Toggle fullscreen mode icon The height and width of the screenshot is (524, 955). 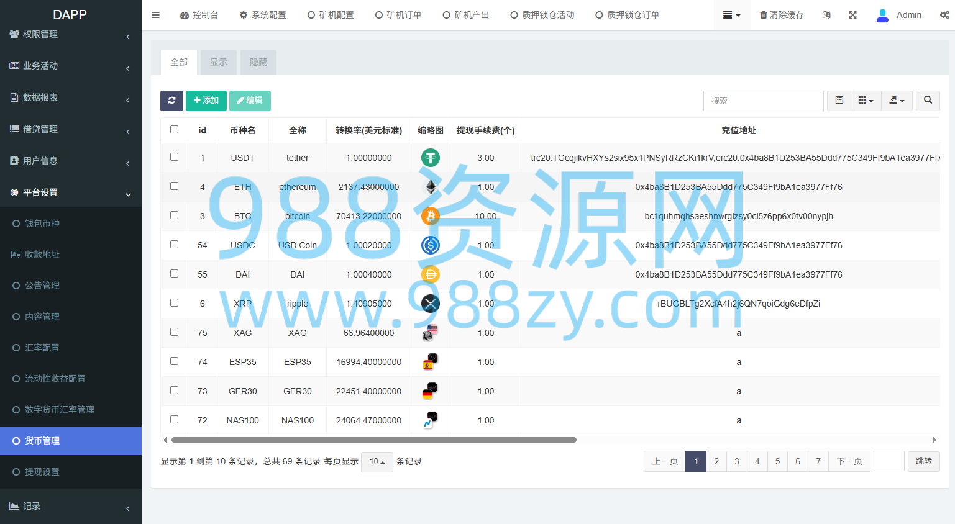tap(852, 15)
